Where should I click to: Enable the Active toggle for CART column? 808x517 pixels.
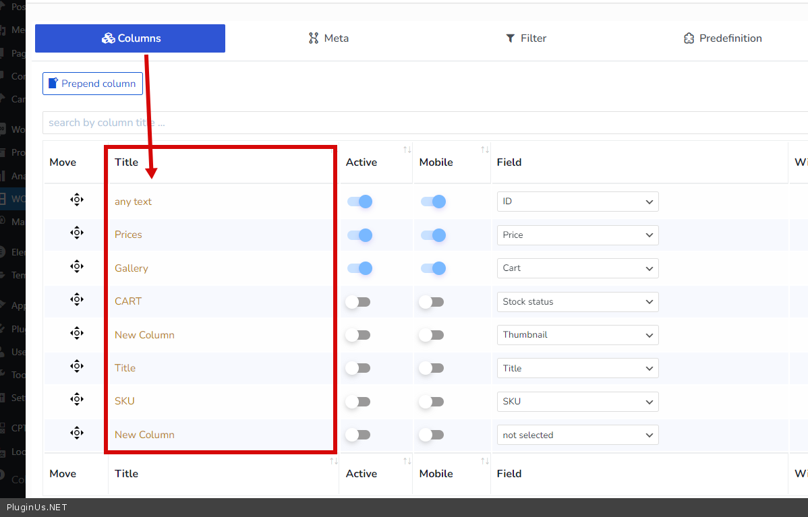coord(358,302)
